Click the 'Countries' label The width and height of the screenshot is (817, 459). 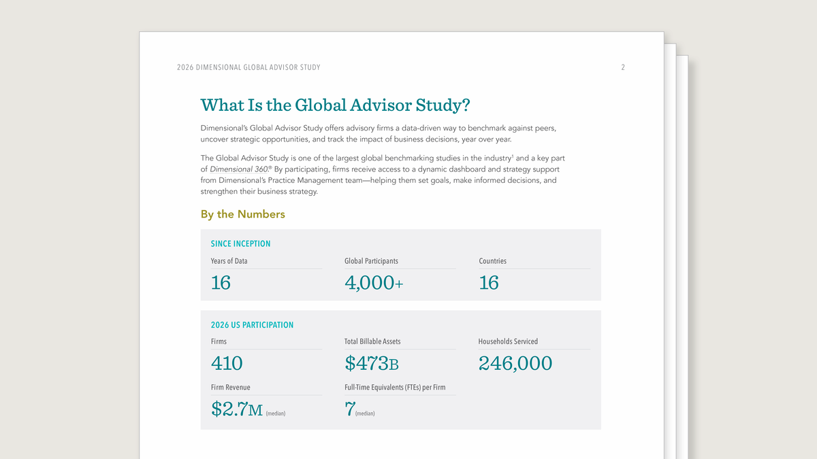[x=493, y=261]
